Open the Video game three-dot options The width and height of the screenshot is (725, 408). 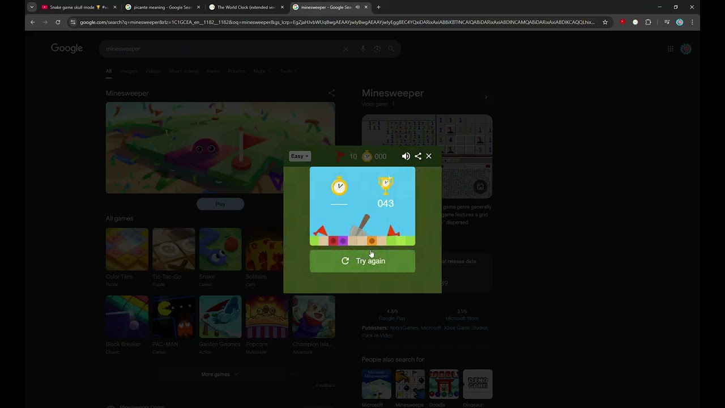[394, 104]
